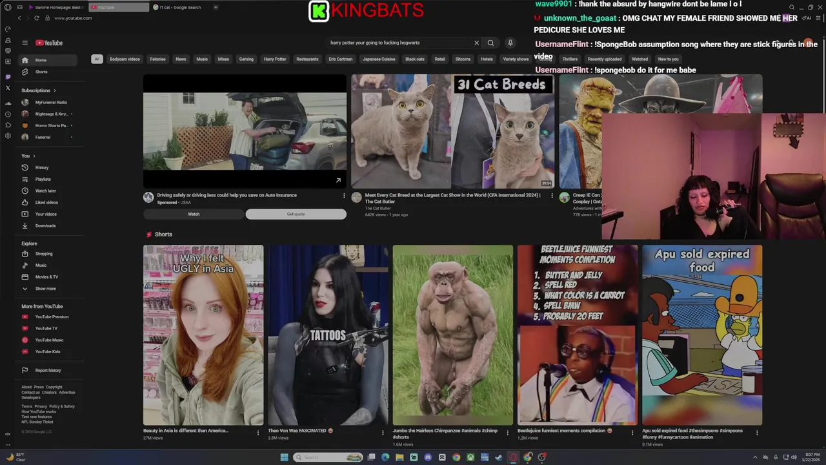Open the taskbar weather widget

(15, 457)
